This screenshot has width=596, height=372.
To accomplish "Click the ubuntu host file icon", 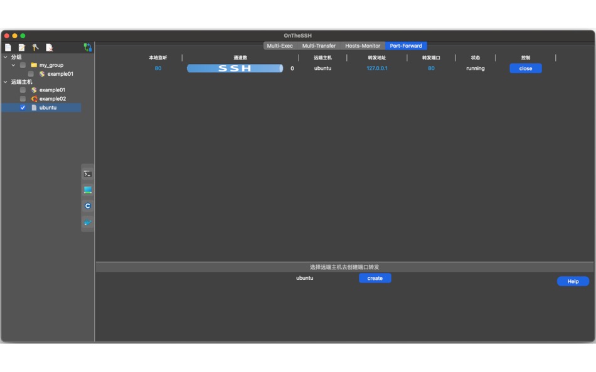I will point(34,108).
